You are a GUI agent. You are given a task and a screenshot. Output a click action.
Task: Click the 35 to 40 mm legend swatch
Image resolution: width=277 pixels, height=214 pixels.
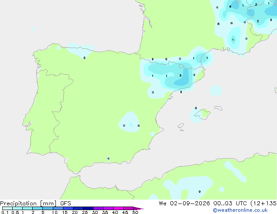[108, 208]
